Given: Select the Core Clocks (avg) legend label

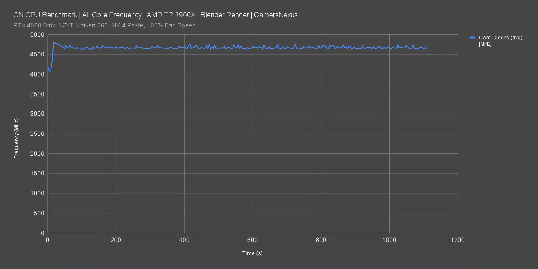Looking at the screenshot, I should click(x=500, y=38).
